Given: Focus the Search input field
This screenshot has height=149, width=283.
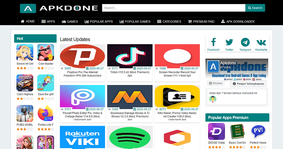Looking at the screenshot, I should 174,8.
